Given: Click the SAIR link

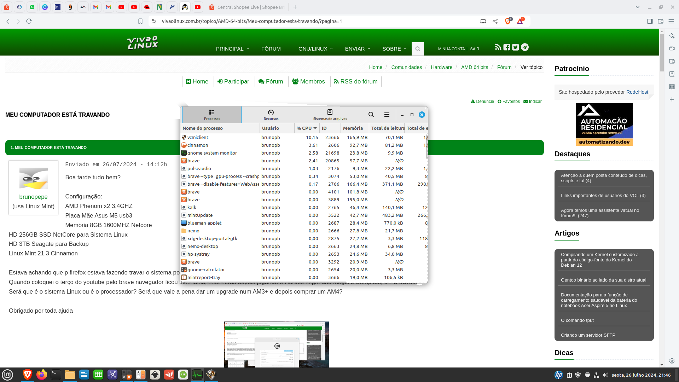Looking at the screenshot, I should pos(475,49).
